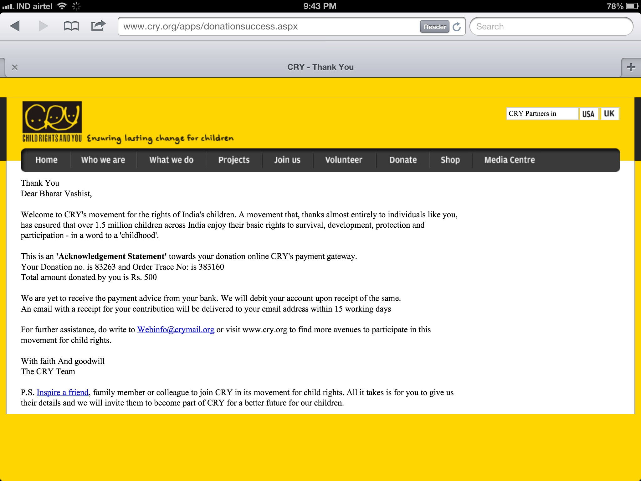
Task: Open a new tab with plus button
Action: point(631,67)
